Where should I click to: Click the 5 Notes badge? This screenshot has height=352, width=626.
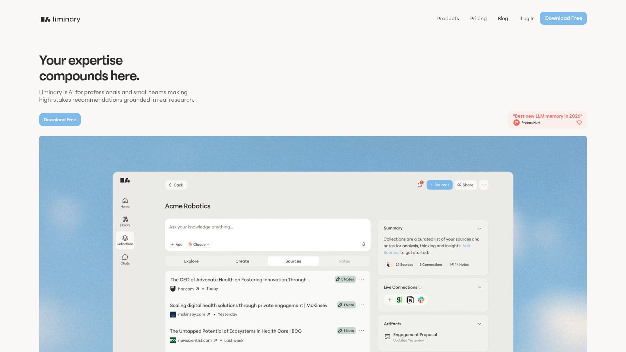coord(345,279)
